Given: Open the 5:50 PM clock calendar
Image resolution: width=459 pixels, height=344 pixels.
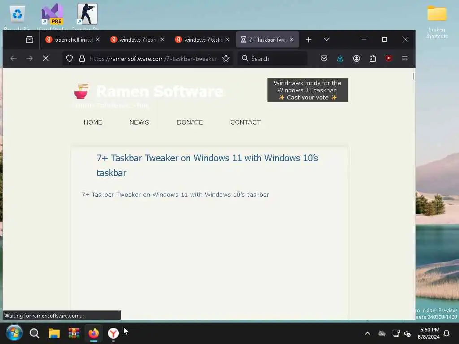Looking at the screenshot, I should click(x=429, y=333).
